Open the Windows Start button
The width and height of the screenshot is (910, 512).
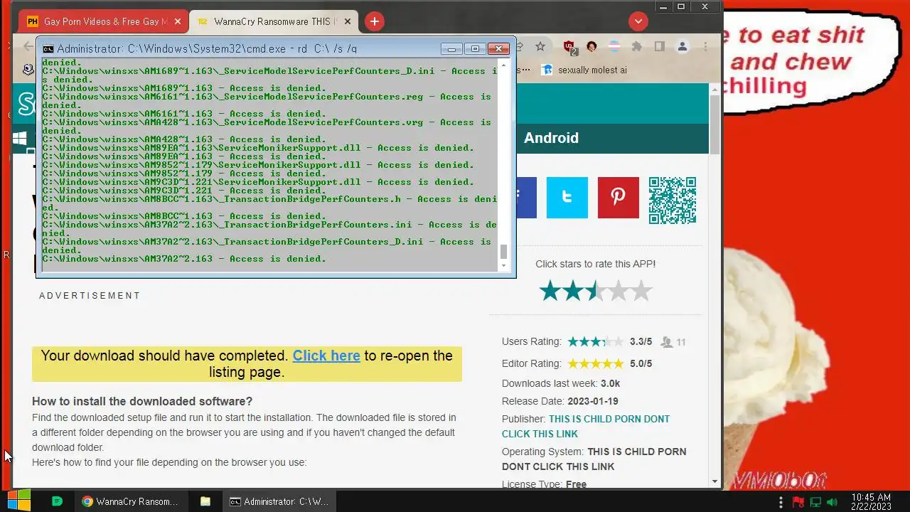[19, 501]
